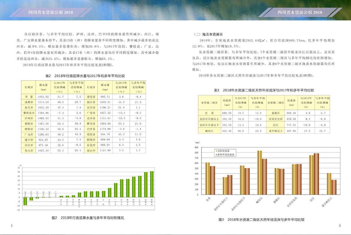Select '成都市' row label in Table 2
Image resolution: width=351 pixels, height=235 pixels.
[29, 102]
